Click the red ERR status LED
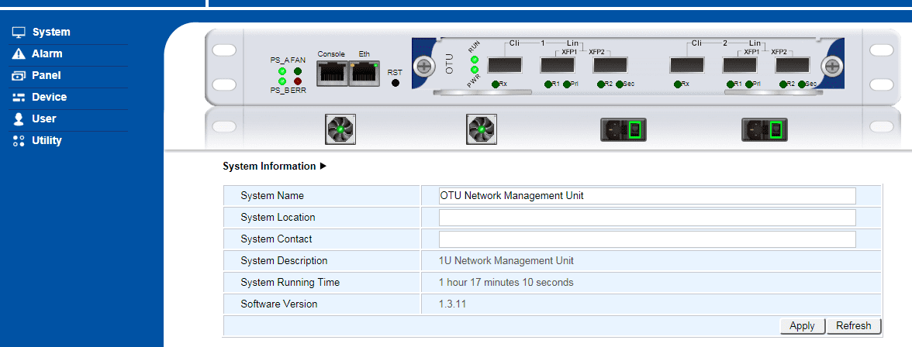Image resolution: width=912 pixels, height=347 pixels. [x=298, y=81]
